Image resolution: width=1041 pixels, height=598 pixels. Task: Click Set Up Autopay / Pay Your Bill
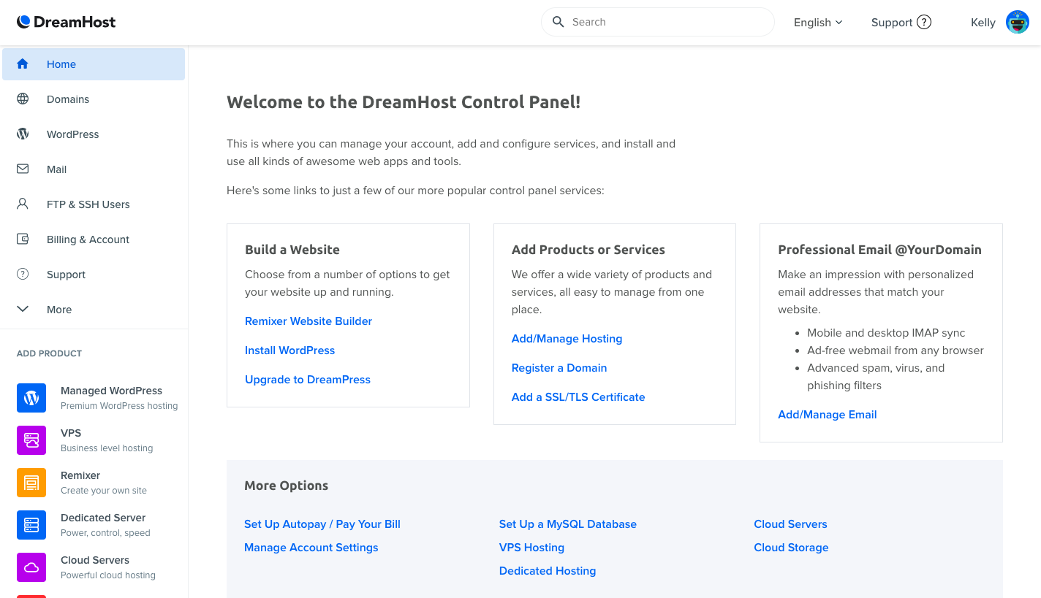pyautogui.click(x=322, y=524)
